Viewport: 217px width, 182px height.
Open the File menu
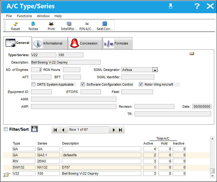[9, 16]
